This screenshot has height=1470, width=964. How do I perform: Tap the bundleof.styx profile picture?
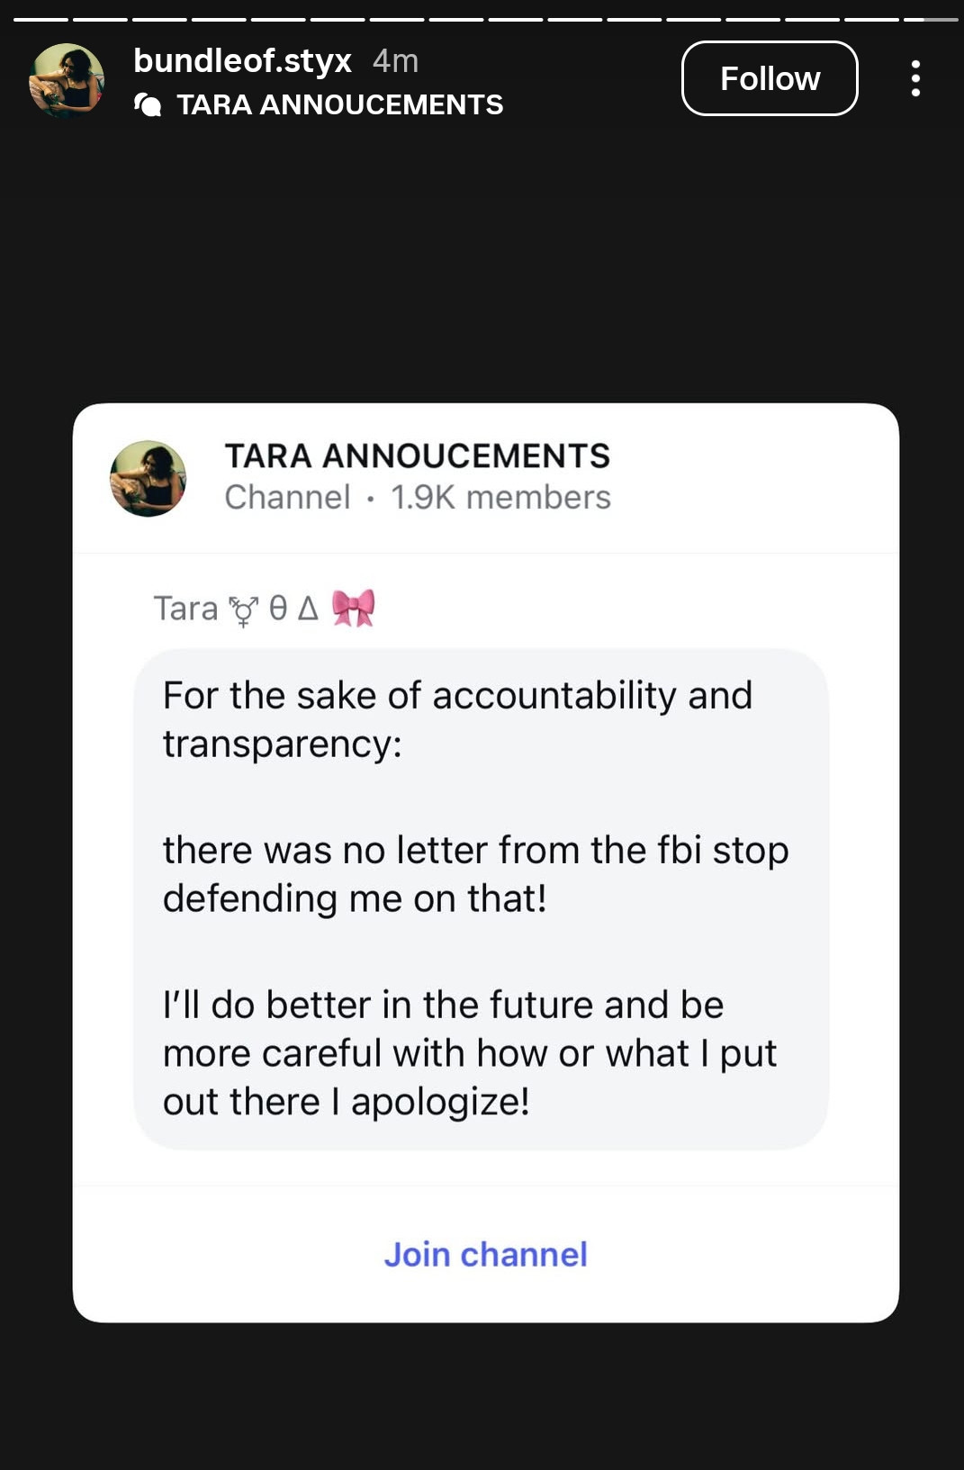point(67,80)
